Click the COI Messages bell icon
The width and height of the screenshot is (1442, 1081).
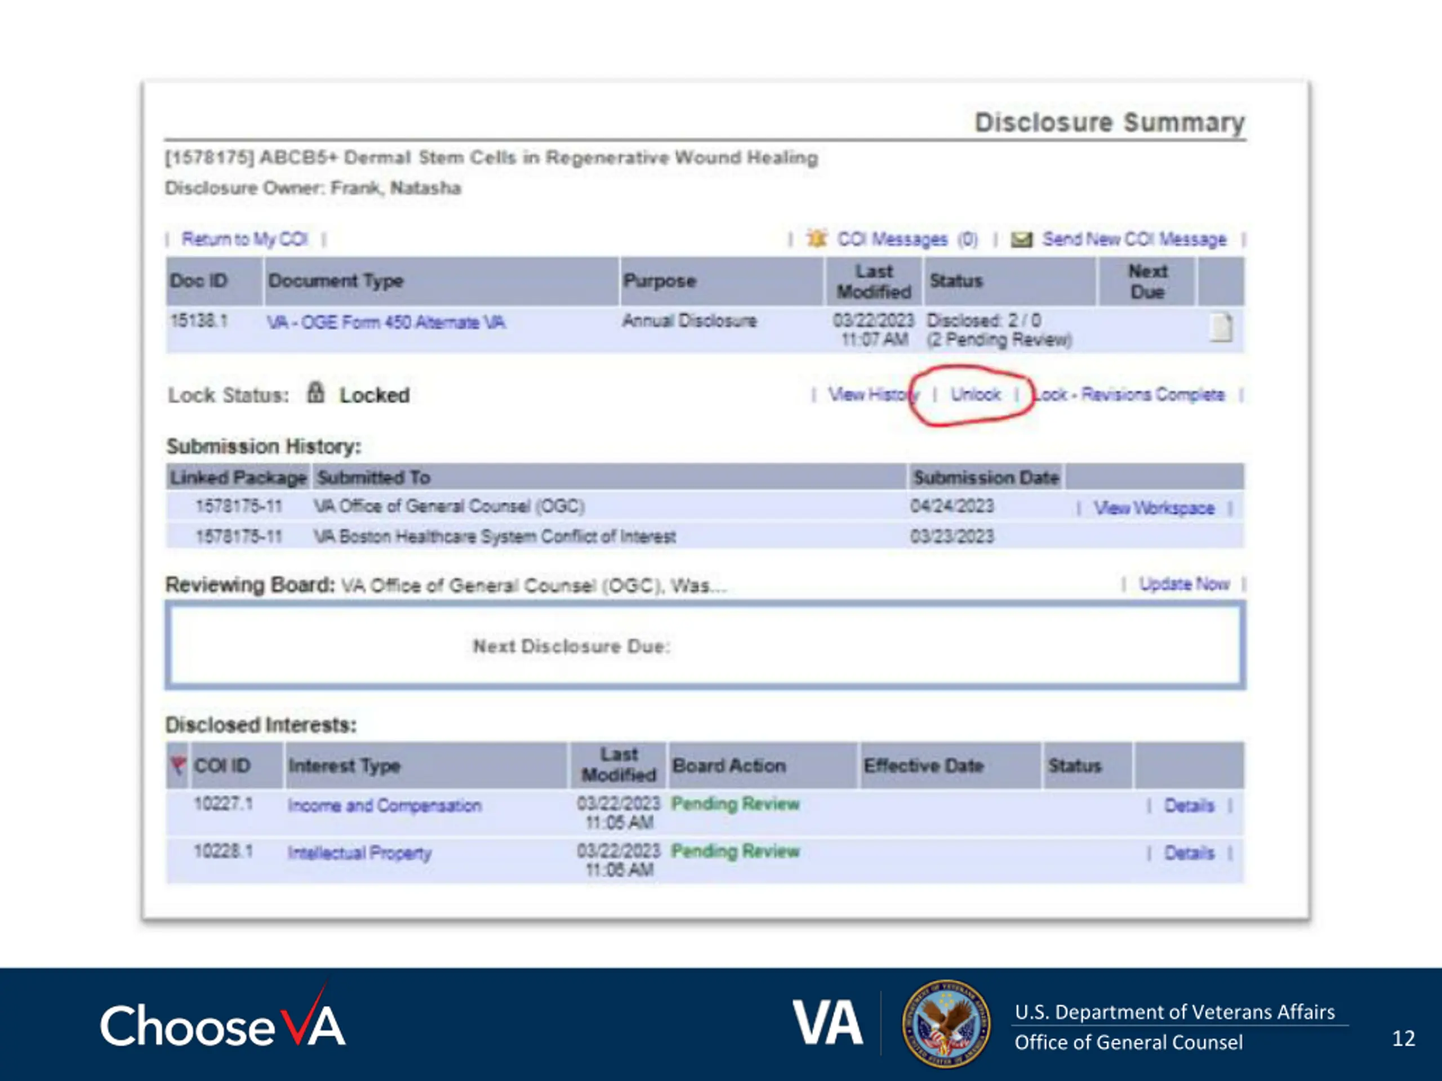click(x=817, y=239)
